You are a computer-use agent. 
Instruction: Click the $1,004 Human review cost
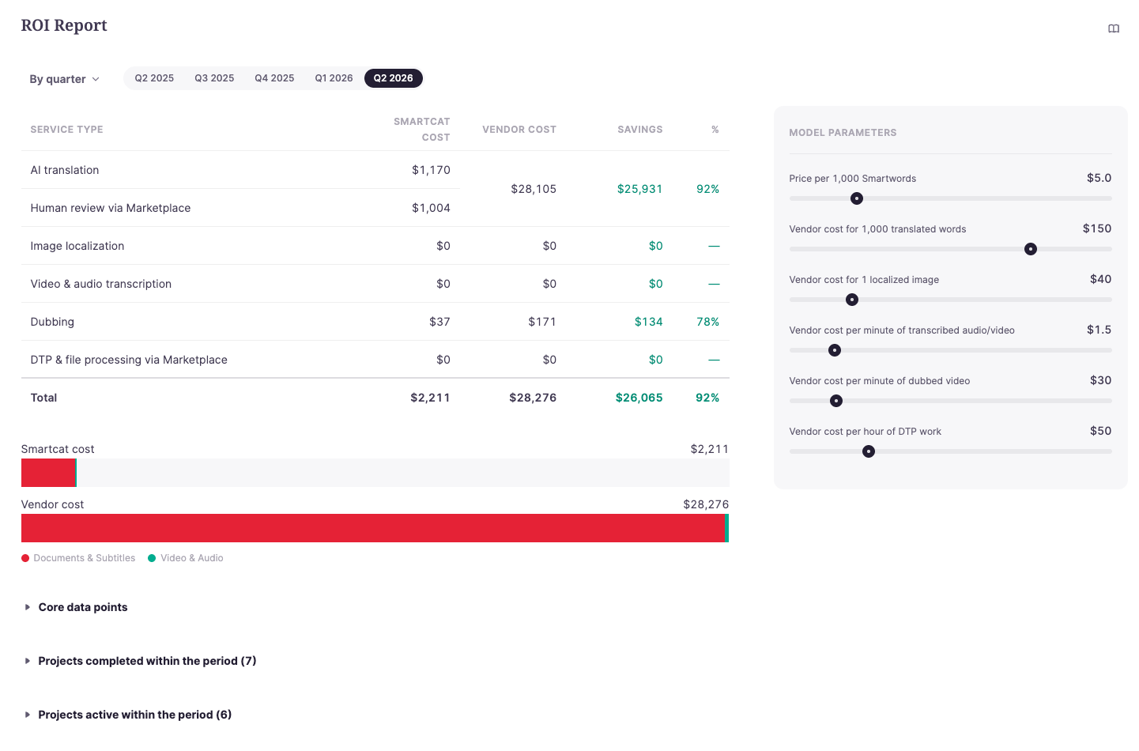click(431, 208)
